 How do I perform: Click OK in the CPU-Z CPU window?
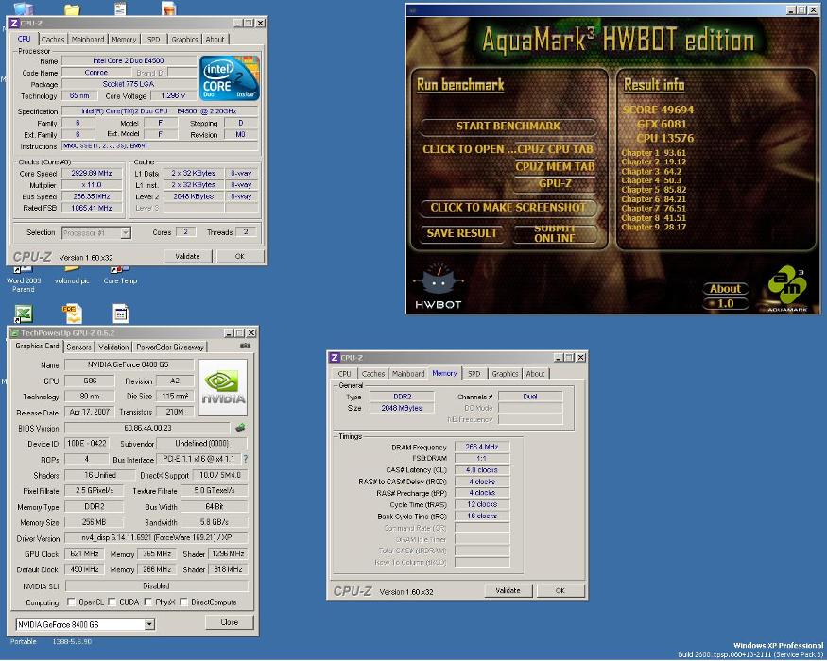[x=240, y=256]
